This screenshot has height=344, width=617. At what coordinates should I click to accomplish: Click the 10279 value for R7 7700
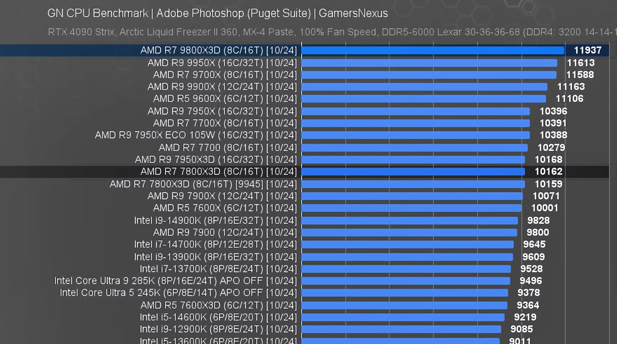tap(551, 148)
